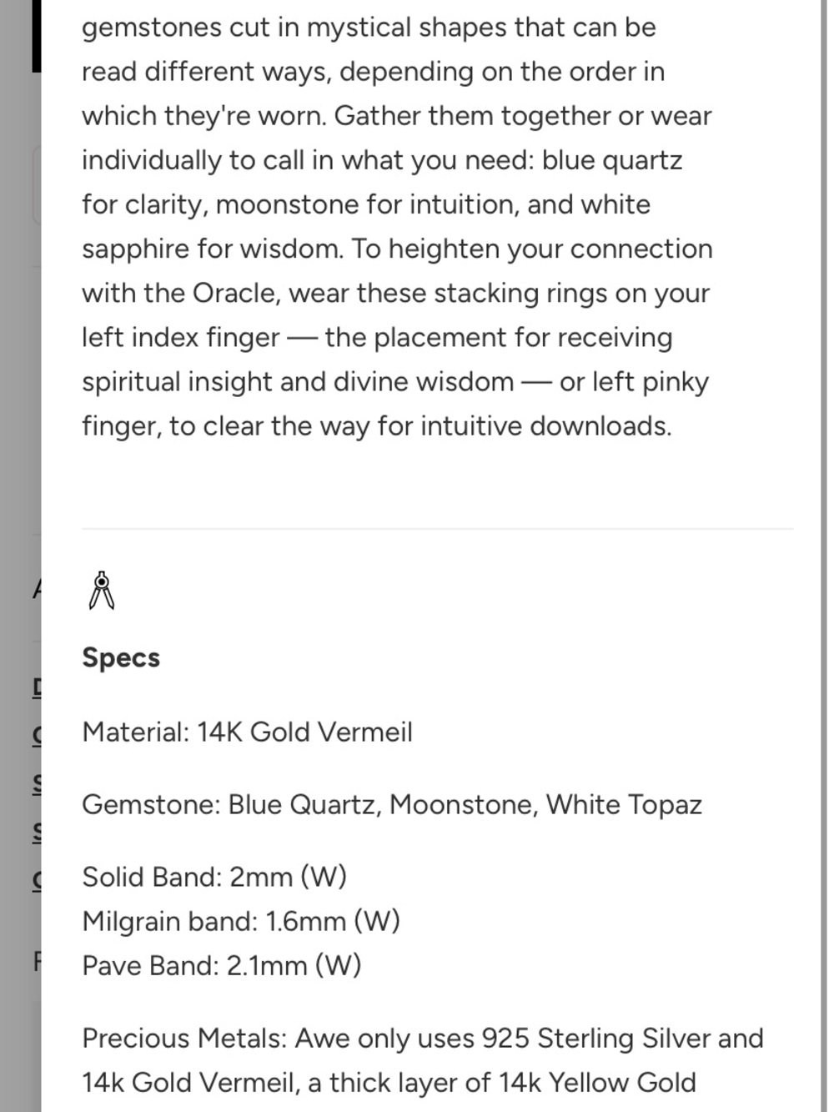Click the second underlined link behind the panel
This screenshot has height=1112, width=834.
37,736
